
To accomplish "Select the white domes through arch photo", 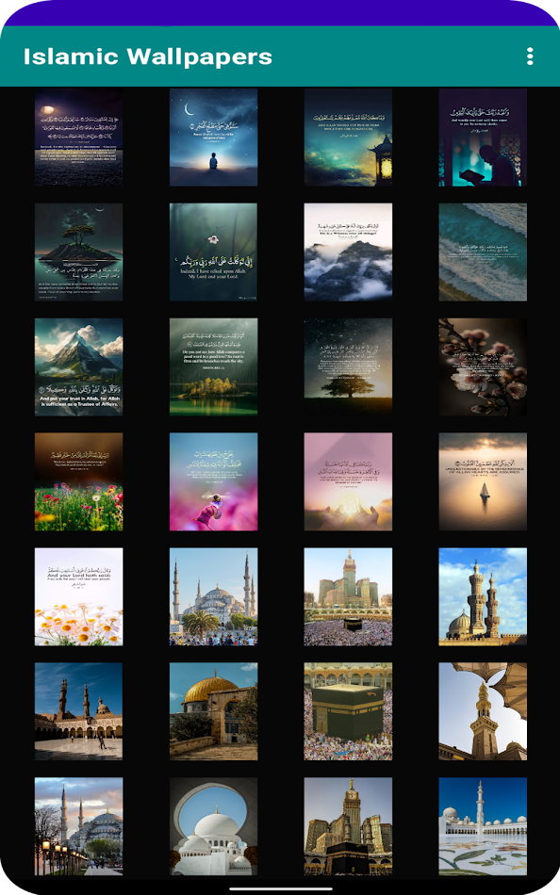I will point(214,826).
